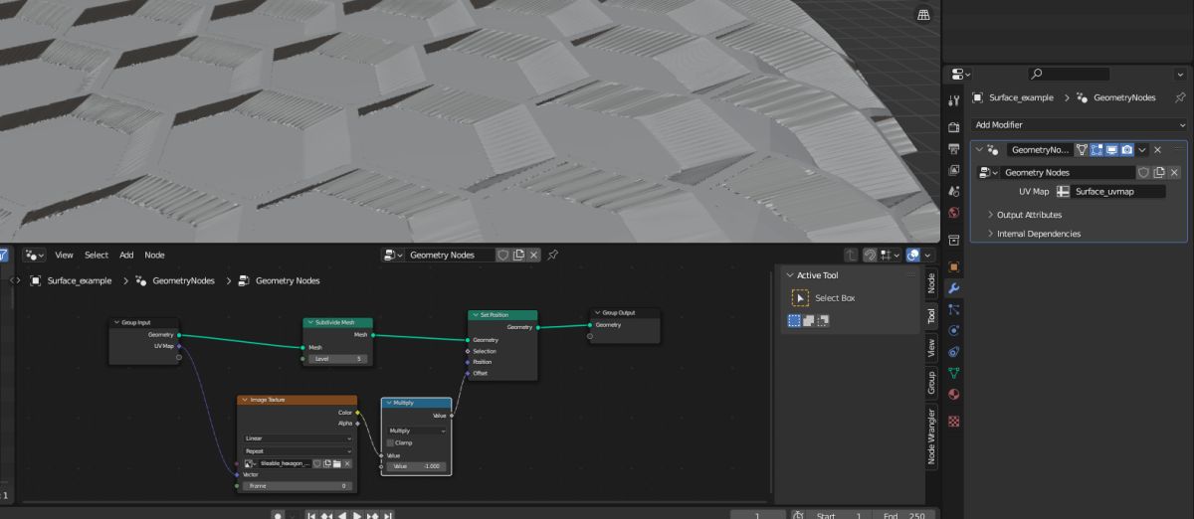Open the View menu in node editor
This screenshot has height=519, width=1194.
pos(64,256)
